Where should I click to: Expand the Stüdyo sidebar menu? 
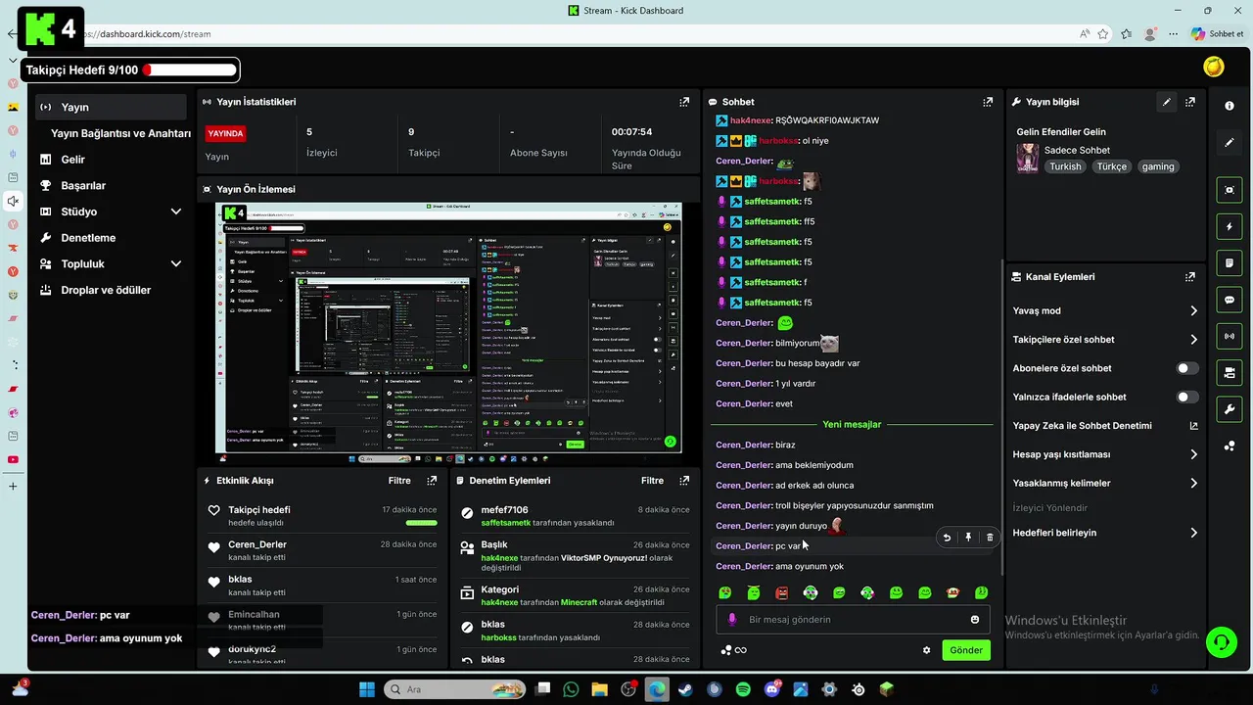(x=176, y=211)
